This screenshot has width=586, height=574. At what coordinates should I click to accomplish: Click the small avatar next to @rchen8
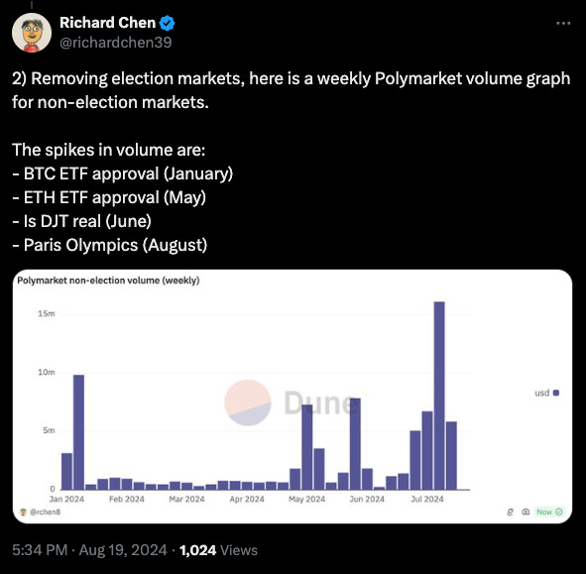[23, 512]
